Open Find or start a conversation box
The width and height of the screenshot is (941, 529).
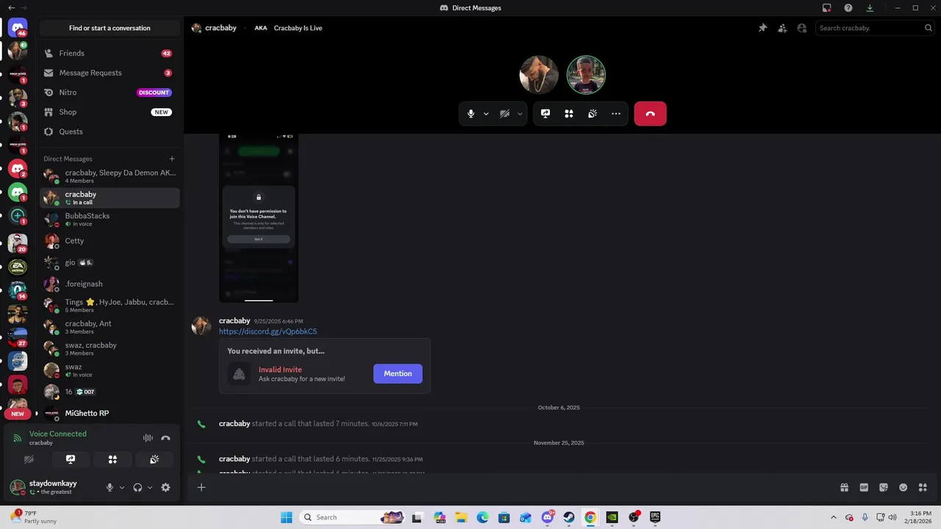click(x=110, y=28)
